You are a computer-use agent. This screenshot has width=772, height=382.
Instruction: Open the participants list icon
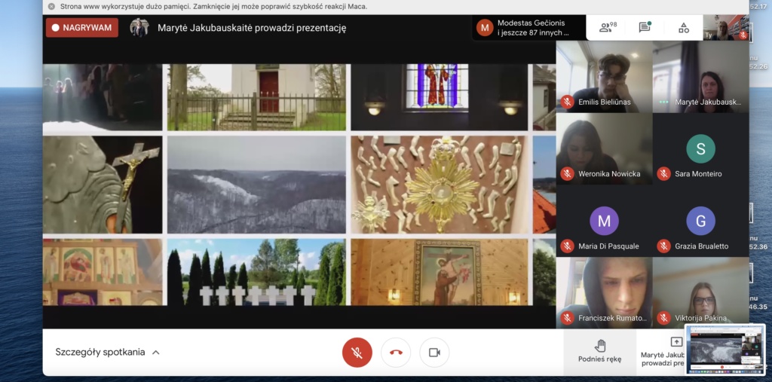tap(607, 28)
